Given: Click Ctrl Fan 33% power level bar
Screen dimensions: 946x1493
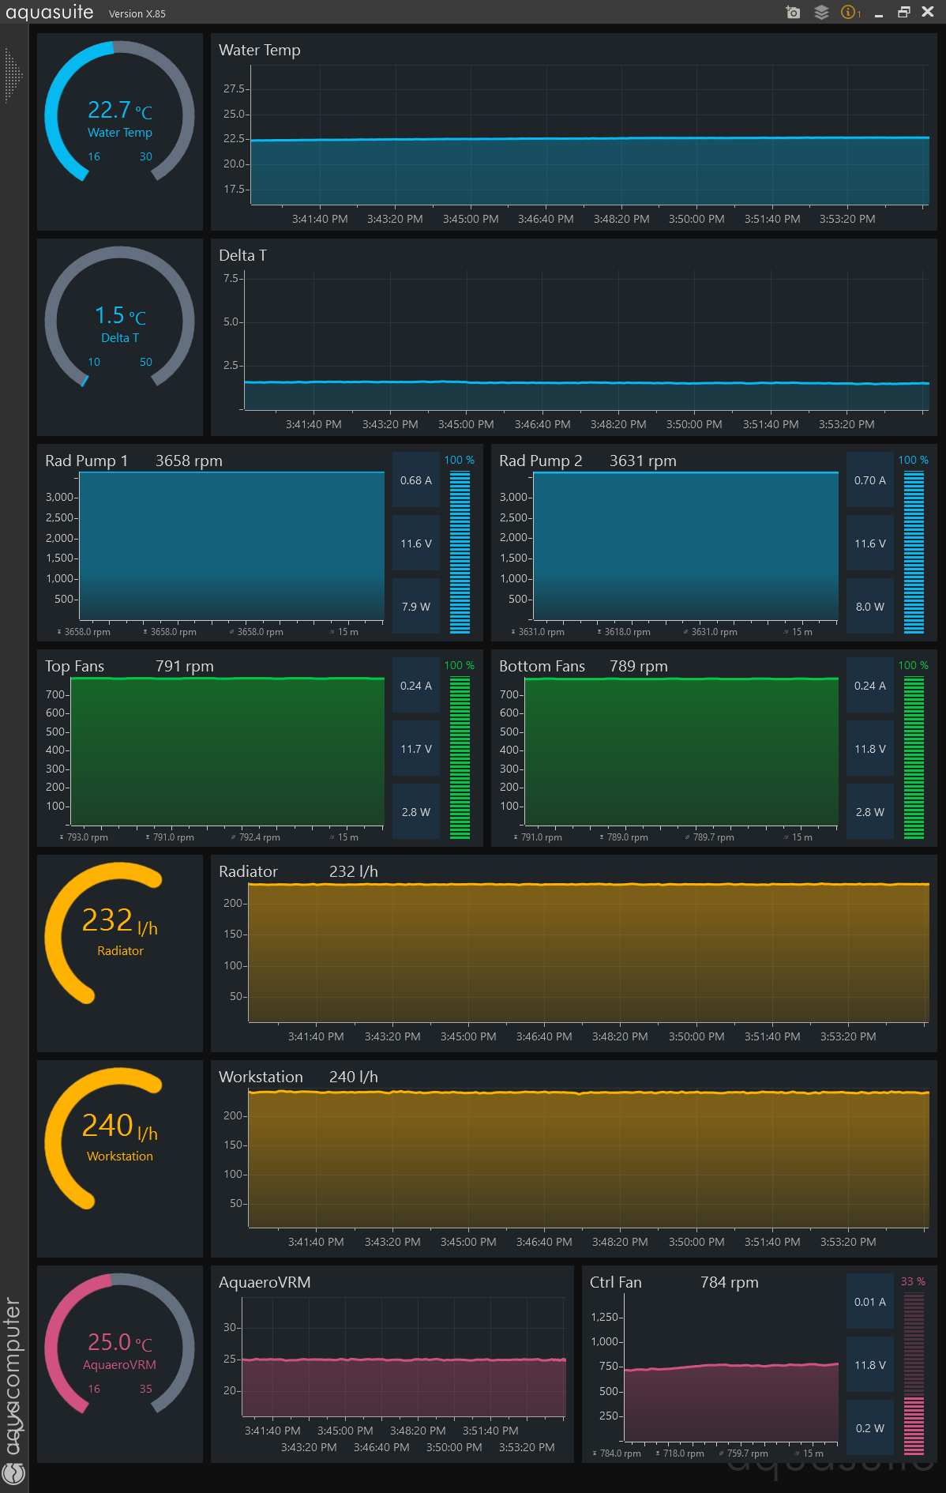Looking at the screenshot, I should click(x=914, y=1374).
